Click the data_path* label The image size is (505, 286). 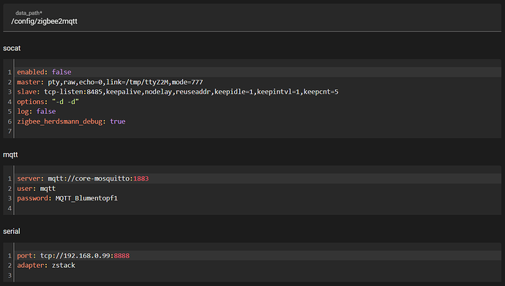tap(29, 13)
